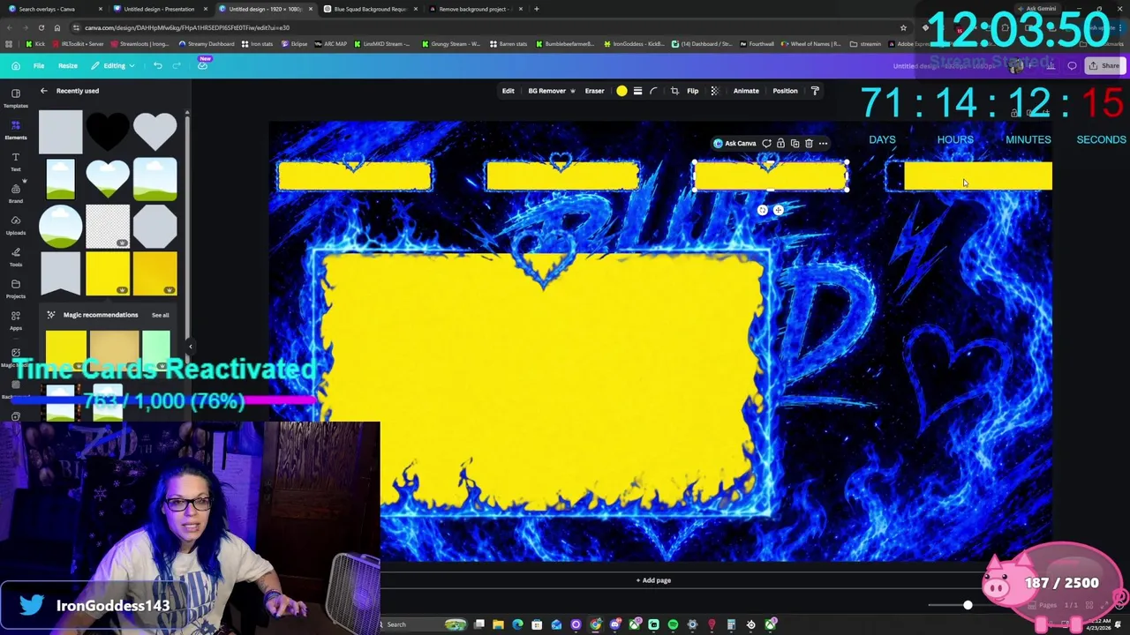The height and width of the screenshot is (635, 1130).
Task: Open the Templates panel in the sidebar
Action: tap(15, 97)
